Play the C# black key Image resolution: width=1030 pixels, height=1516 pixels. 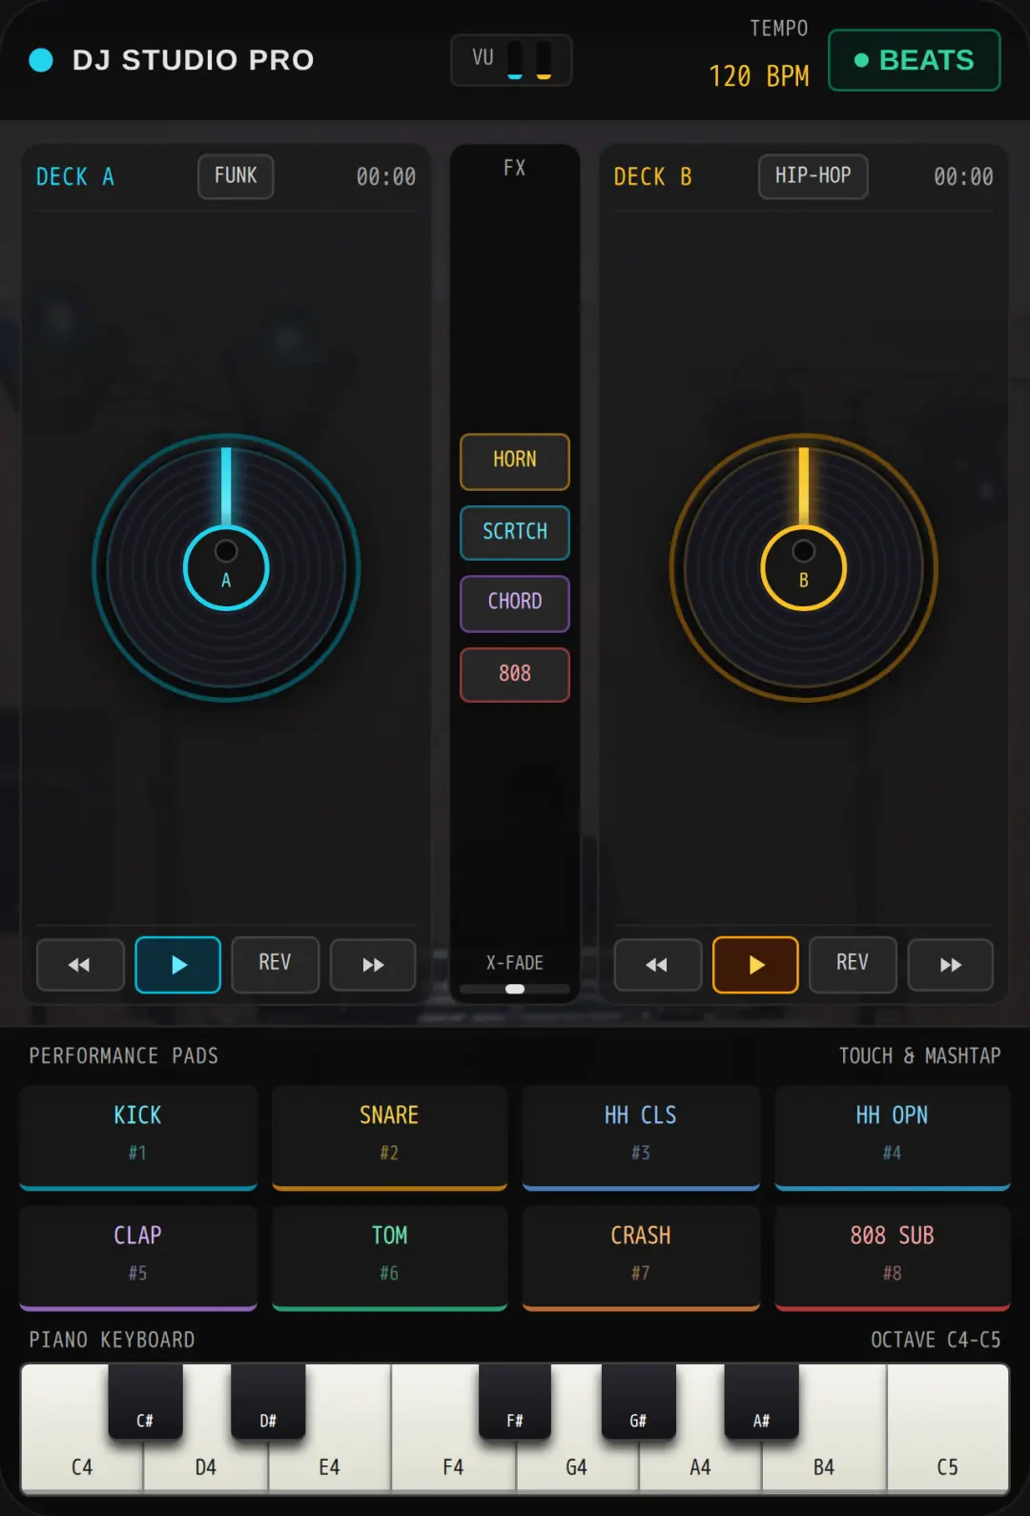(x=145, y=1401)
